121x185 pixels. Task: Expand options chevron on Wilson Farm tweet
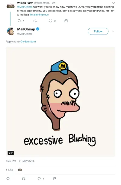coord(113,3)
